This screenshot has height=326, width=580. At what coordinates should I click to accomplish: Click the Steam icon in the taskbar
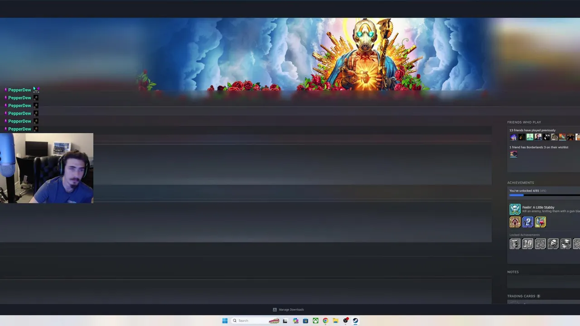click(x=356, y=321)
